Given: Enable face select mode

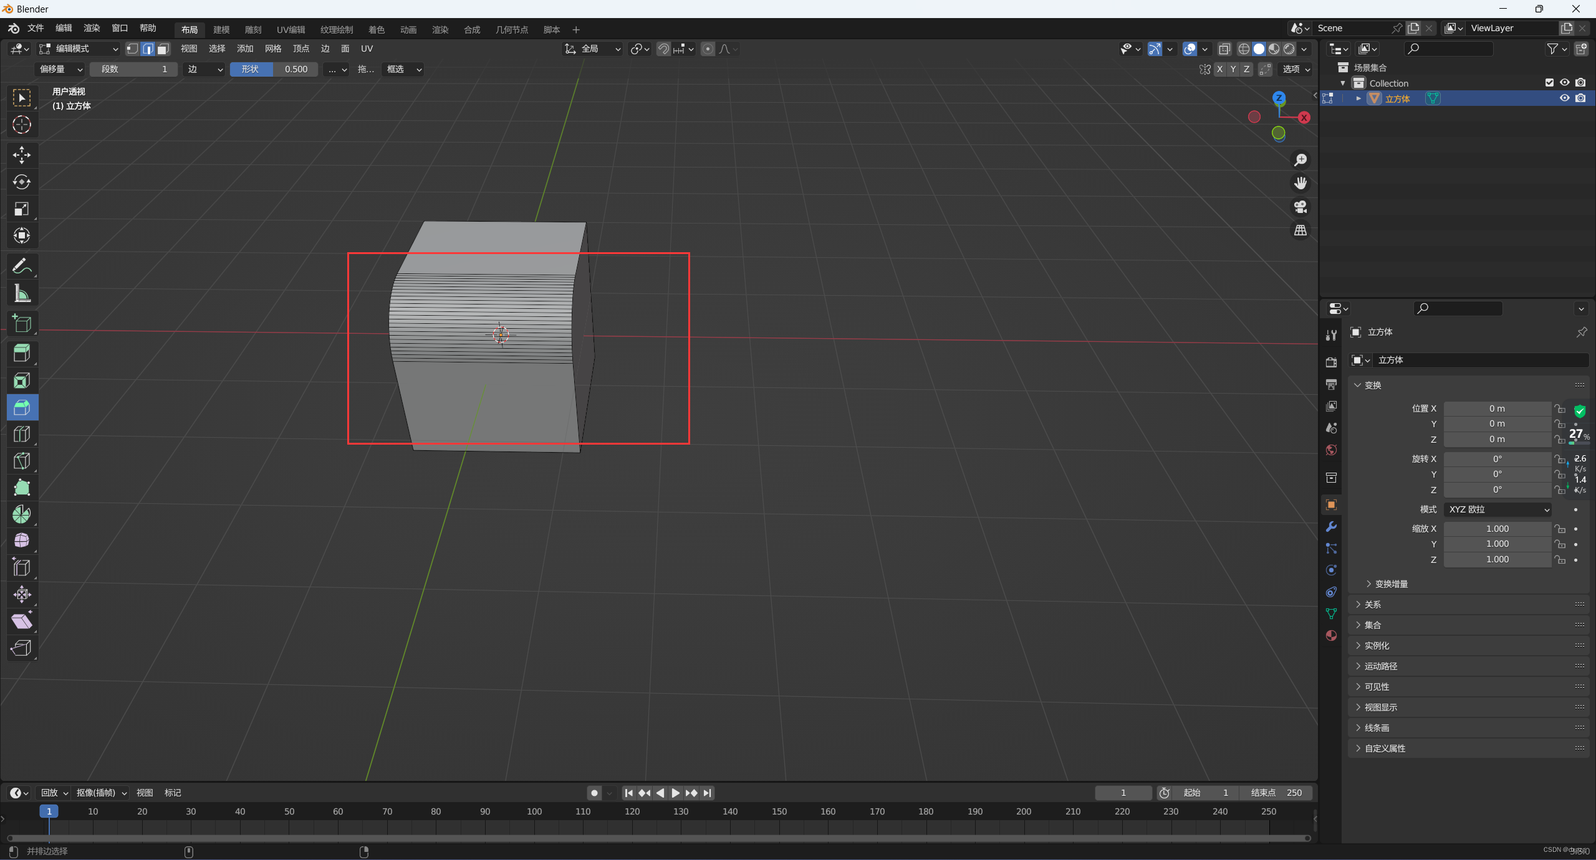Looking at the screenshot, I should tap(163, 49).
